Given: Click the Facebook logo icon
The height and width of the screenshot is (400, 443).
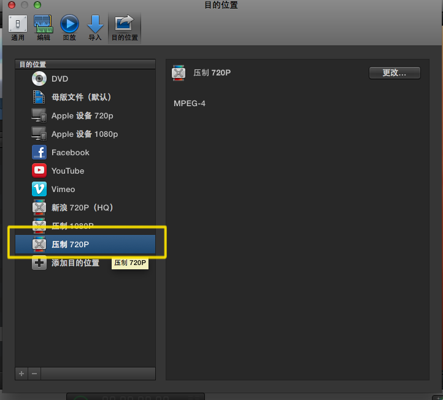Looking at the screenshot, I should click(x=39, y=153).
